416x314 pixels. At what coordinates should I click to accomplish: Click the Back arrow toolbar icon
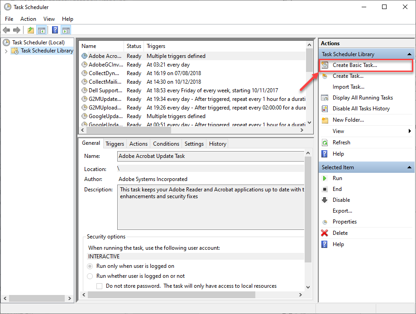click(6, 30)
